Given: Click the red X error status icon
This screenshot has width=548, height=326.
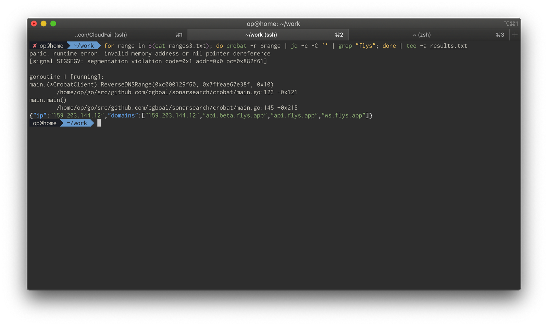Looking at the screenshot, I should 35,45.
